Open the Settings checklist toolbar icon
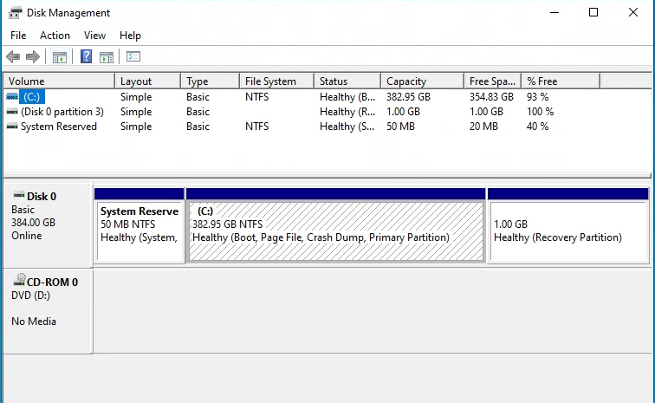Viewport: 655px width, 403px height. 133,57
